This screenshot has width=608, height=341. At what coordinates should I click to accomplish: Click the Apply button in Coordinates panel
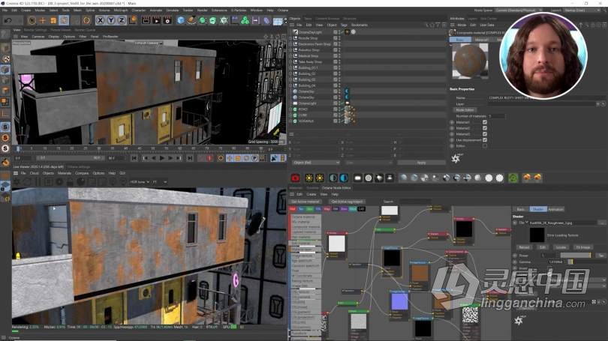(422, 163)
